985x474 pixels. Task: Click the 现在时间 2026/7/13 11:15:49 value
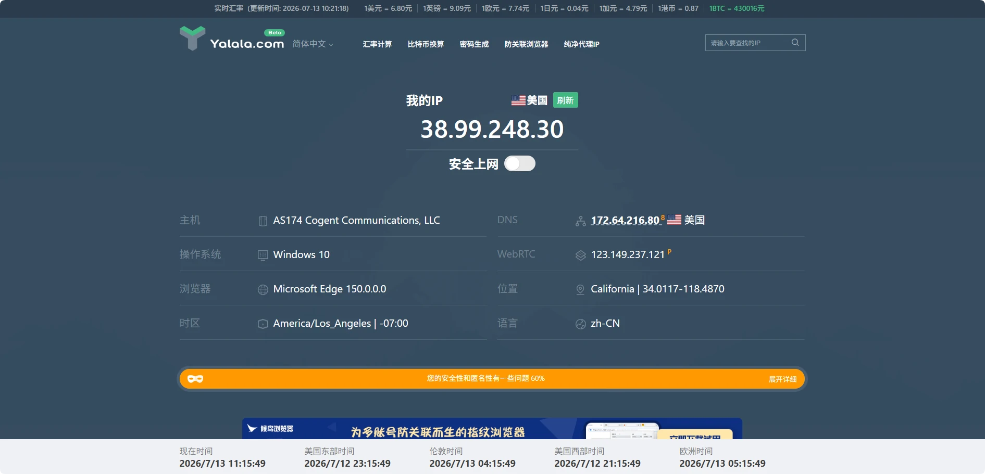coord(222,463)
